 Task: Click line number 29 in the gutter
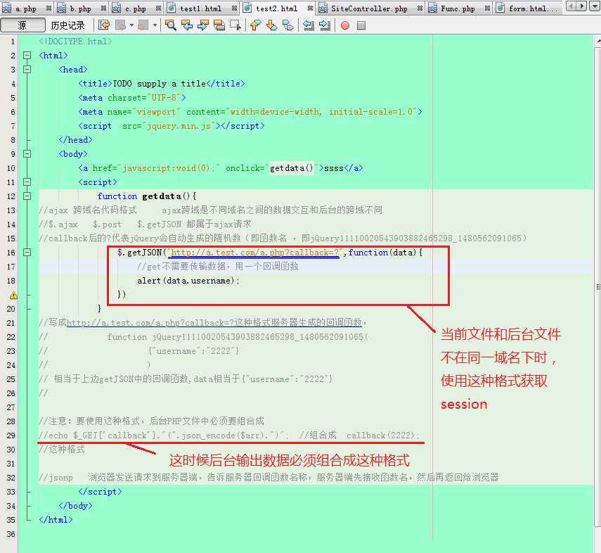click(11, 436)
